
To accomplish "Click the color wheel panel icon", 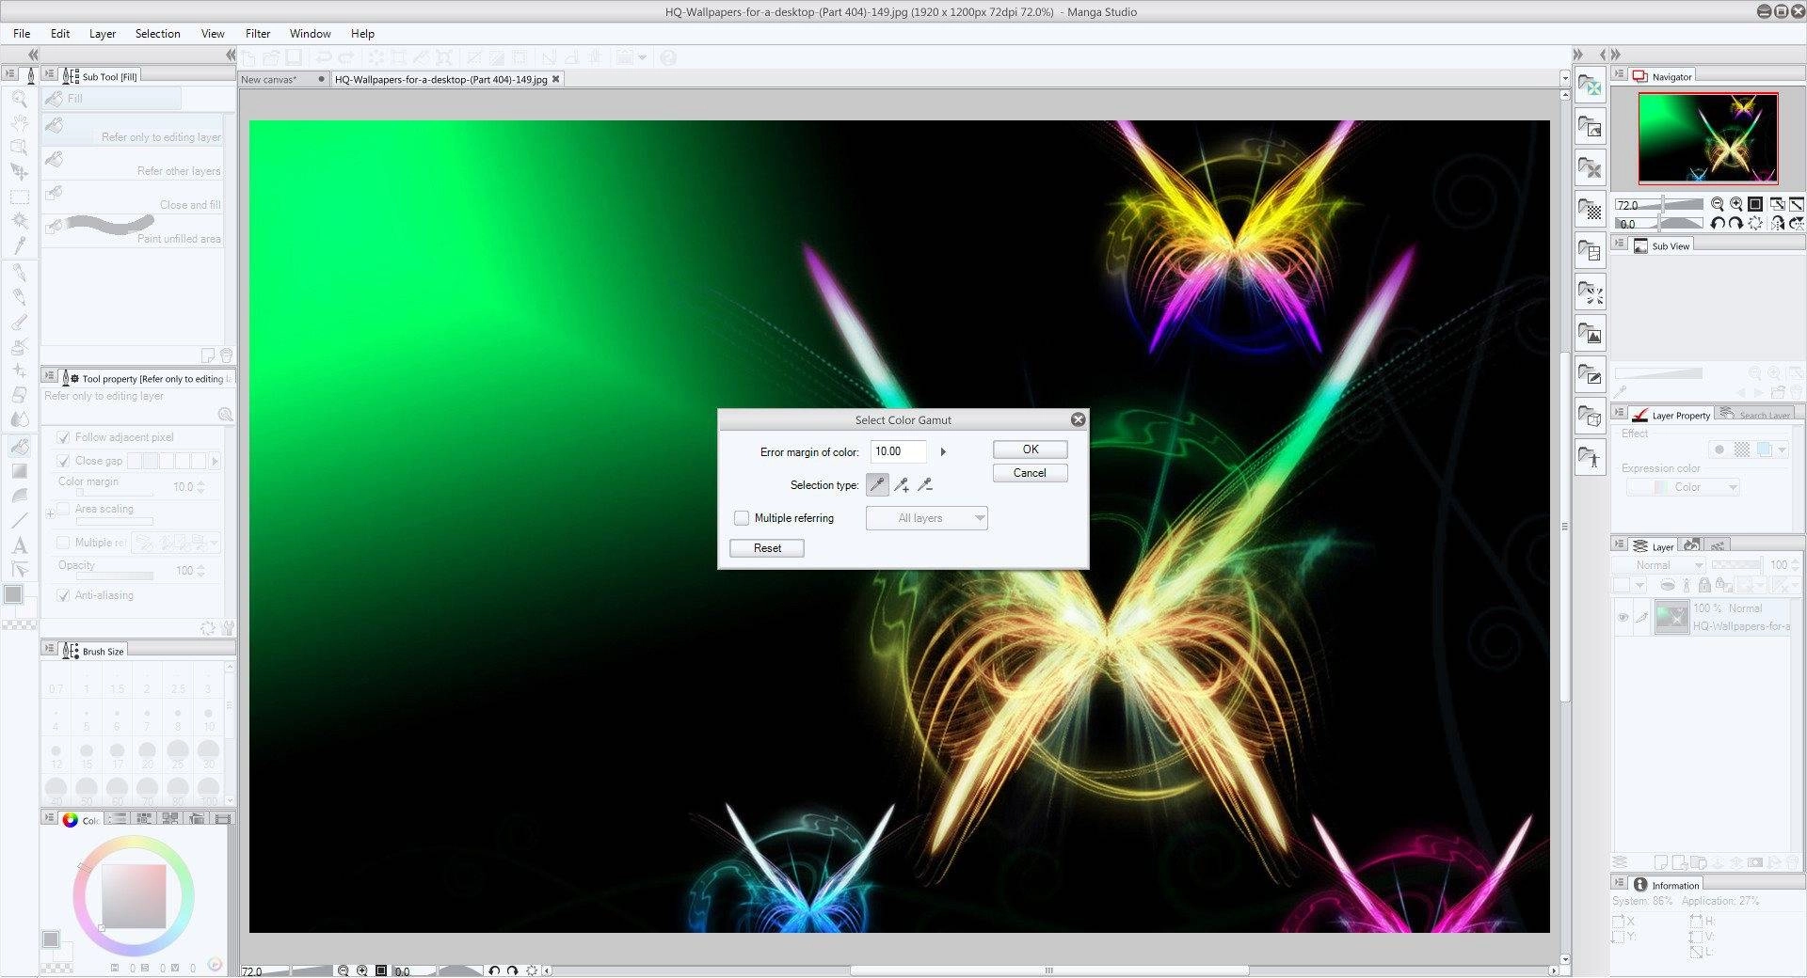I will [70, 820].
